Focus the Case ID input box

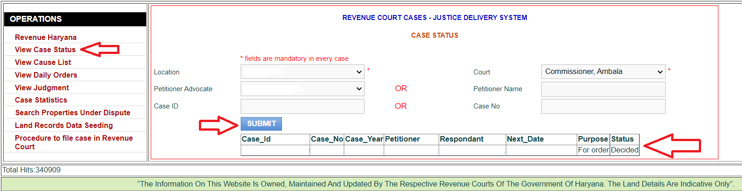point(302,106)
